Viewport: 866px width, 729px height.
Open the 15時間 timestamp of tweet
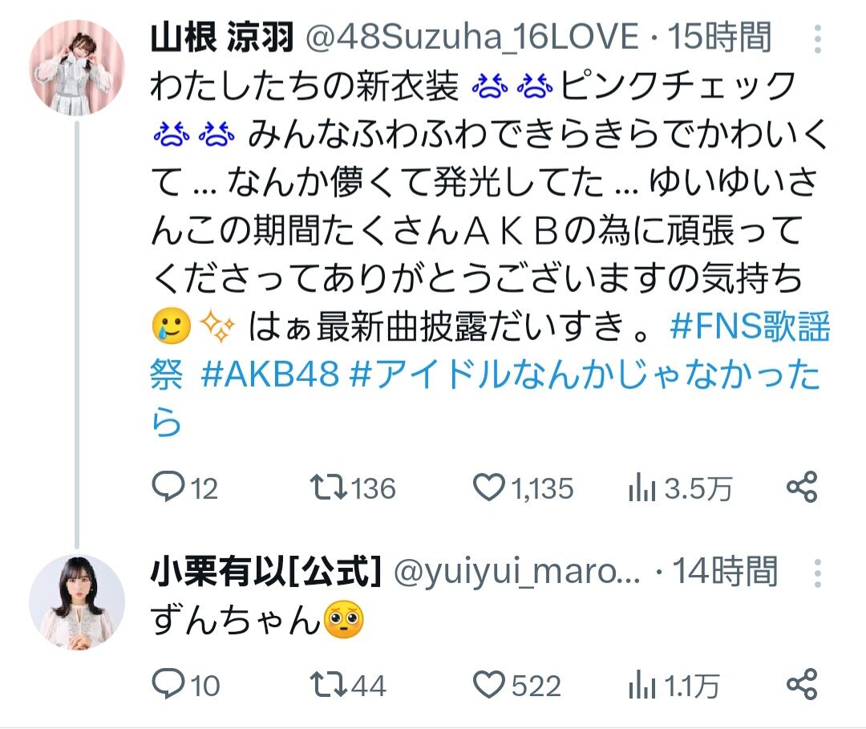(719, 37)
